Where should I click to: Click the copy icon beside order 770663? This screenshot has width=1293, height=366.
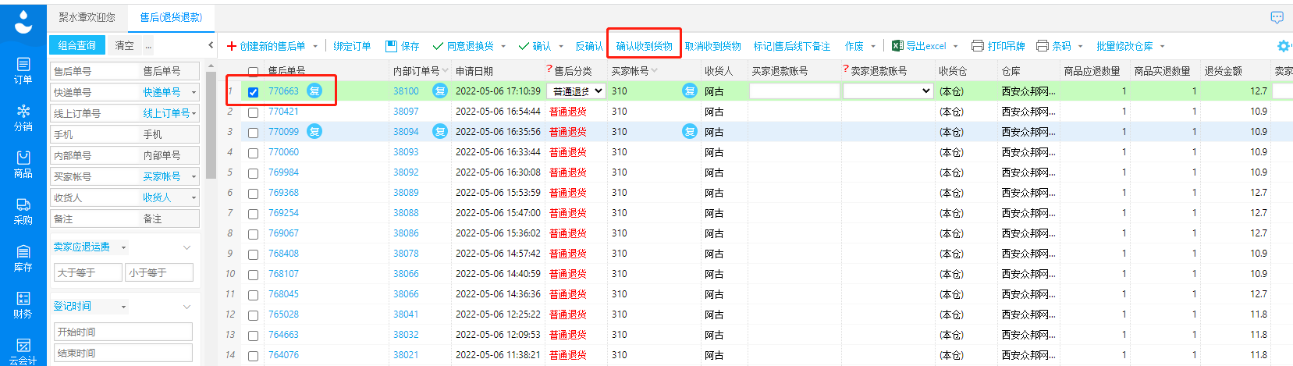pyautogui.click(x=314, y=91)
